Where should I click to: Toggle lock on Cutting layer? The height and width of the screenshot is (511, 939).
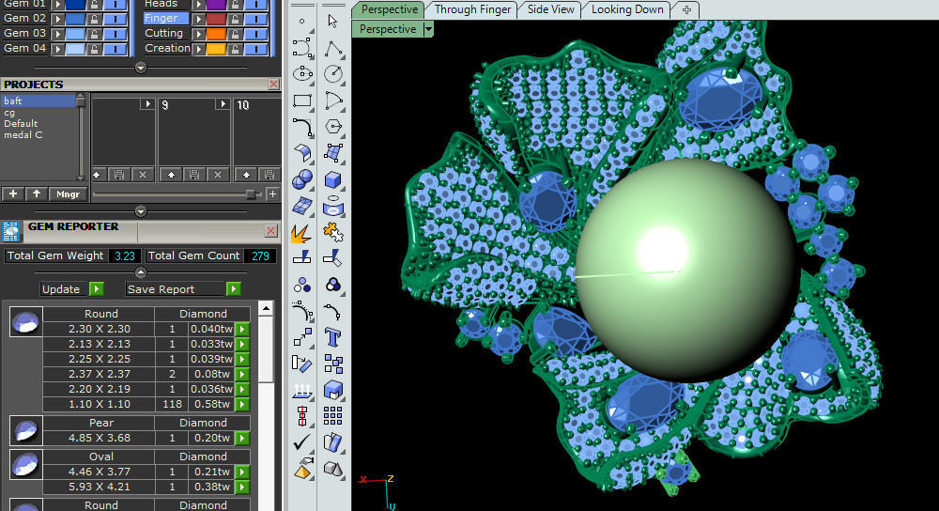pyautogui.click(x=236, y=34)
